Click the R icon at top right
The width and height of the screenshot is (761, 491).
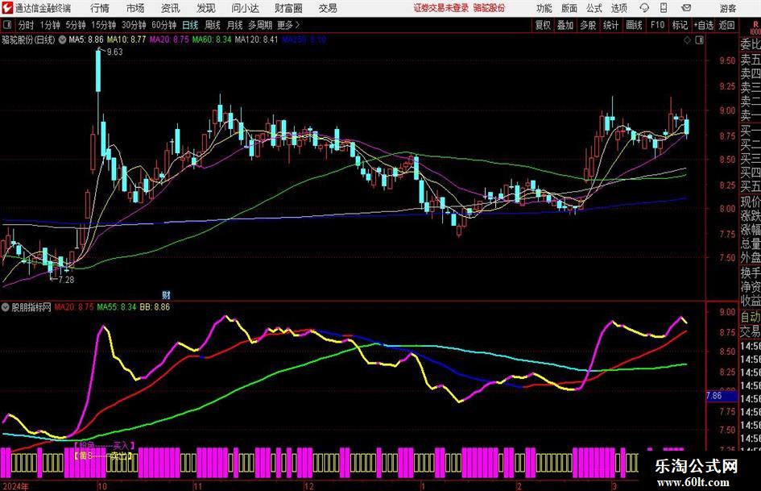[755, 25]
